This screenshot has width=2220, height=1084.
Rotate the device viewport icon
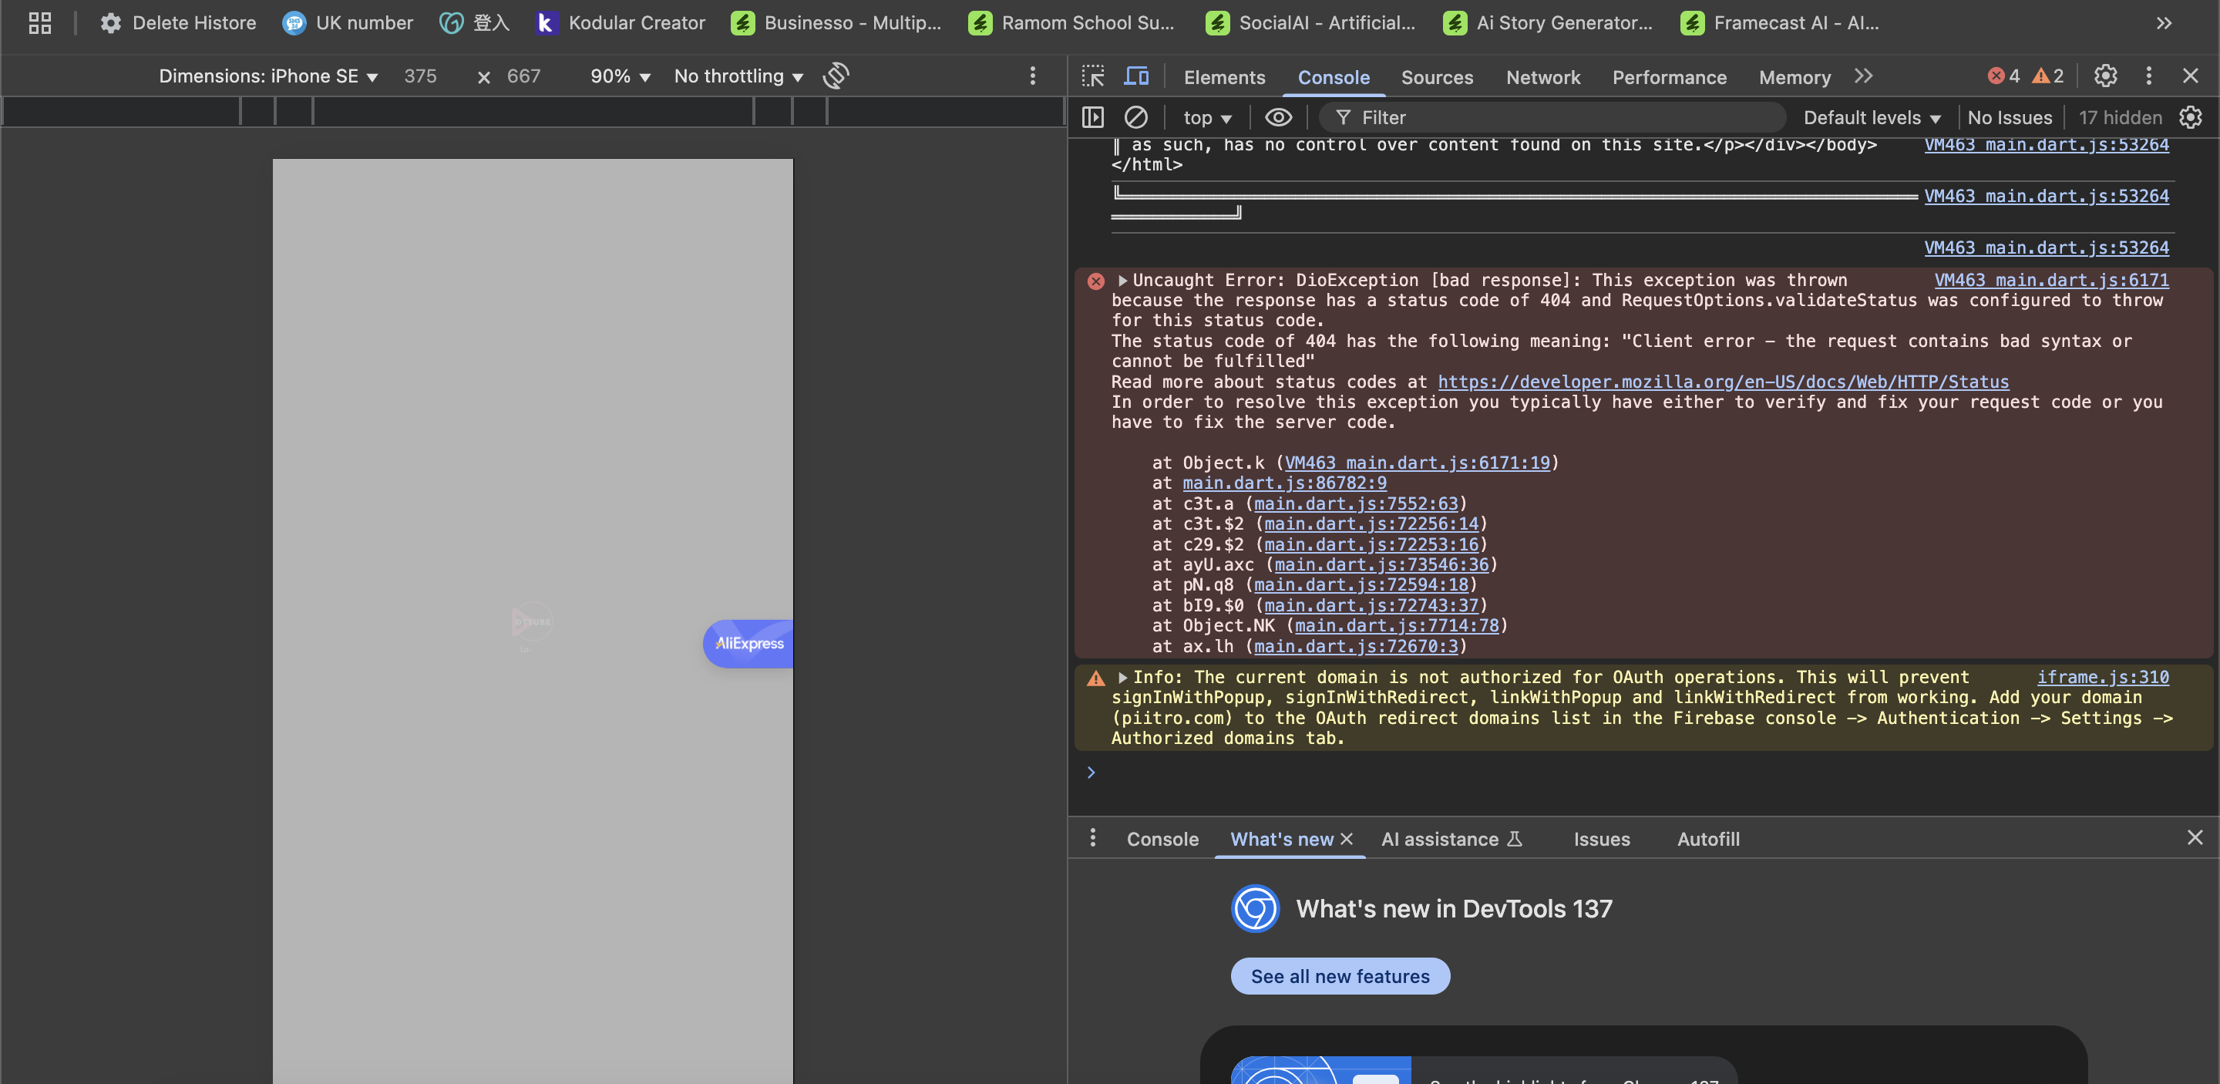click(836, 76)
